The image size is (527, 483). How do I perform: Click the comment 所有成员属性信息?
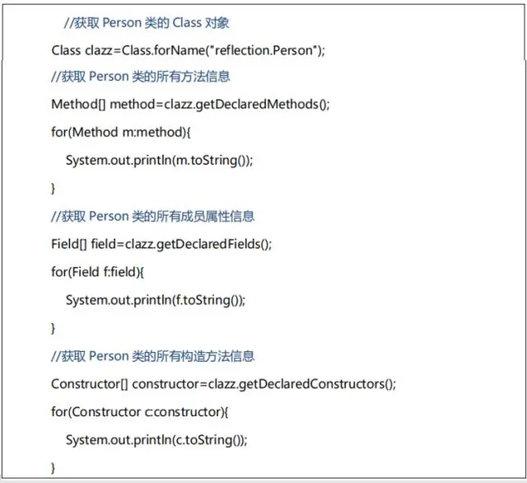pyautogui.click(x=152, y=216)
